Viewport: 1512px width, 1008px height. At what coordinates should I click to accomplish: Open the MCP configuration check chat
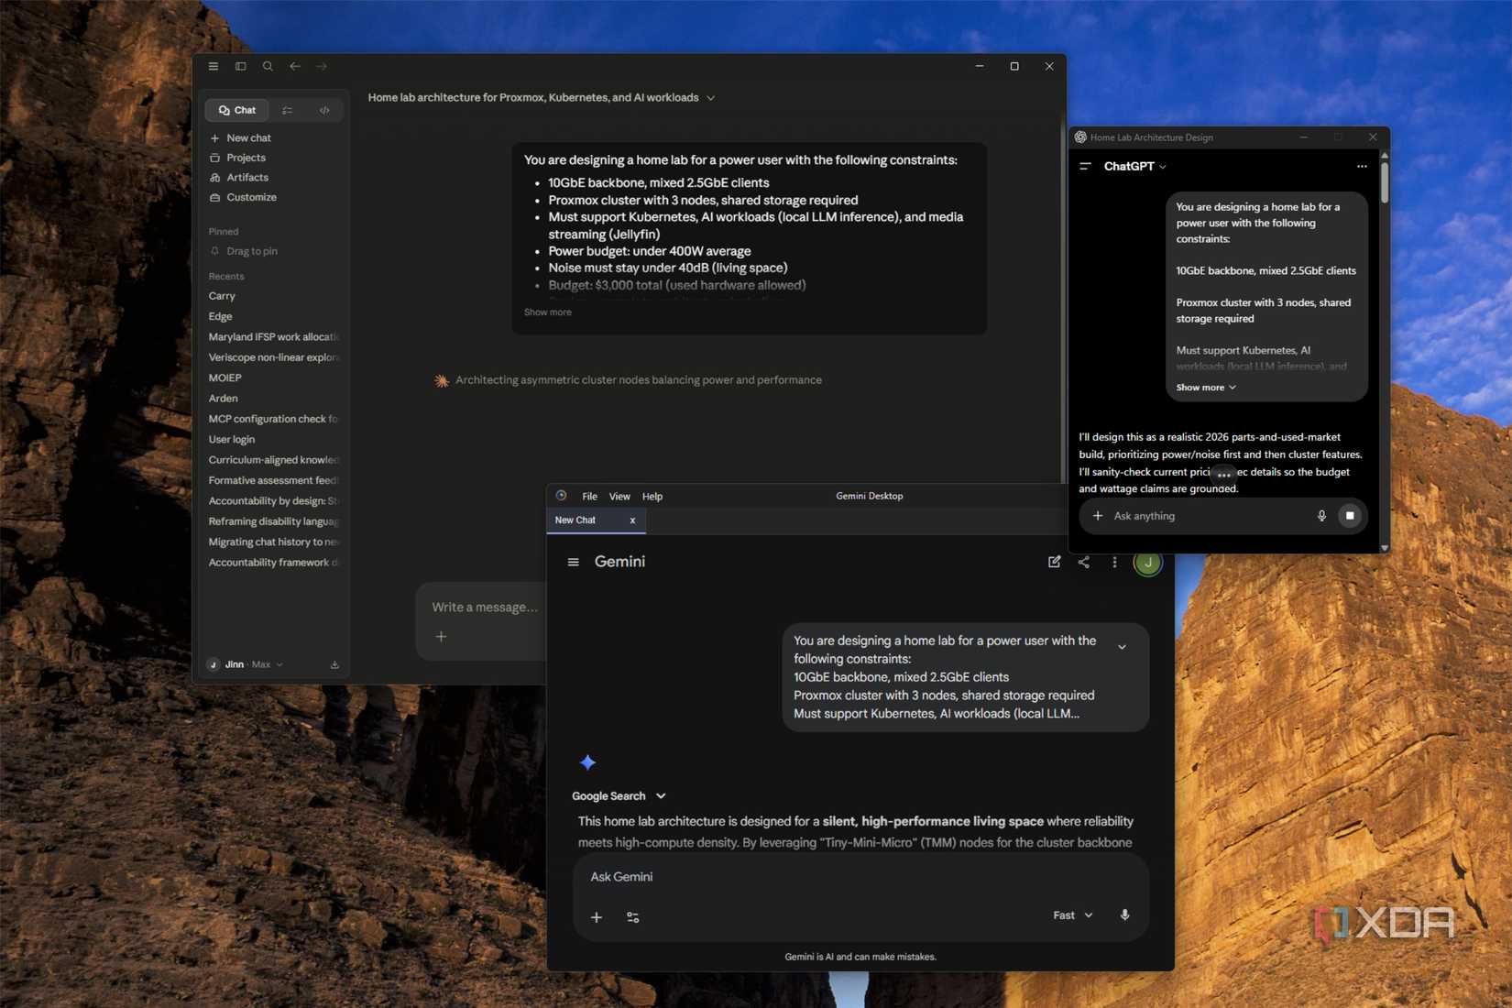tap(274, 419)
